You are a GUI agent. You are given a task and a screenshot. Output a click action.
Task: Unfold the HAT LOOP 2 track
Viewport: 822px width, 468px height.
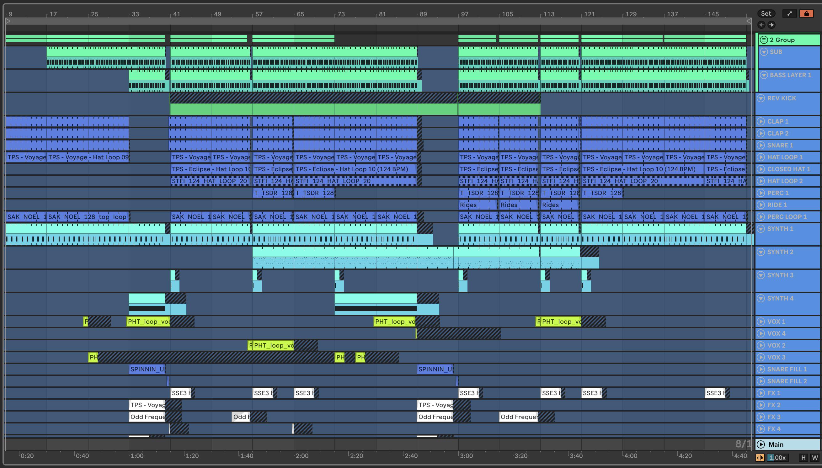pos(761,181)
